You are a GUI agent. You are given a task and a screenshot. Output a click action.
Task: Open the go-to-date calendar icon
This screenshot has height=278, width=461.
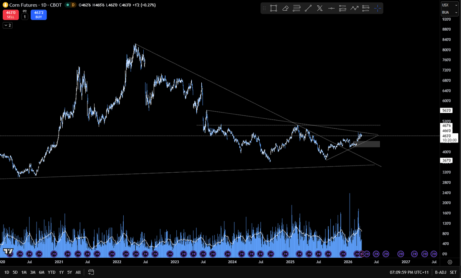tap(91, 272)
